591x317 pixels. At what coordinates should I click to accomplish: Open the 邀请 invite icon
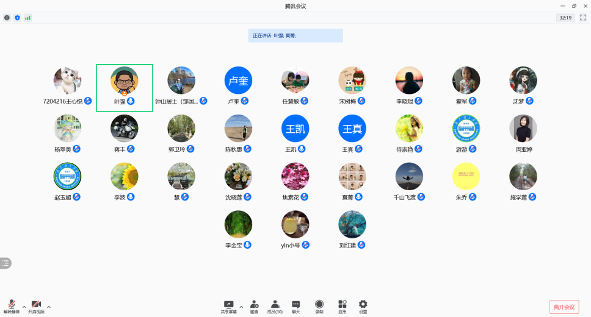pos(254,305)
